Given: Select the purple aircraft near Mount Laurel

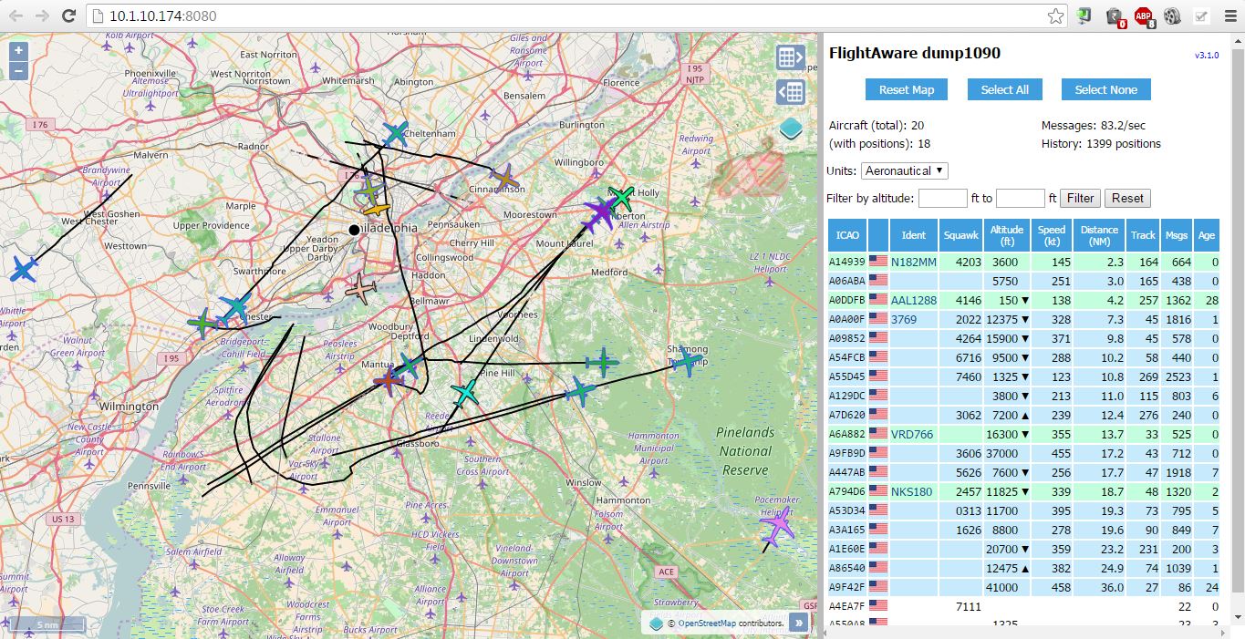Looking at the screenshot, I should tap(600, 213).
